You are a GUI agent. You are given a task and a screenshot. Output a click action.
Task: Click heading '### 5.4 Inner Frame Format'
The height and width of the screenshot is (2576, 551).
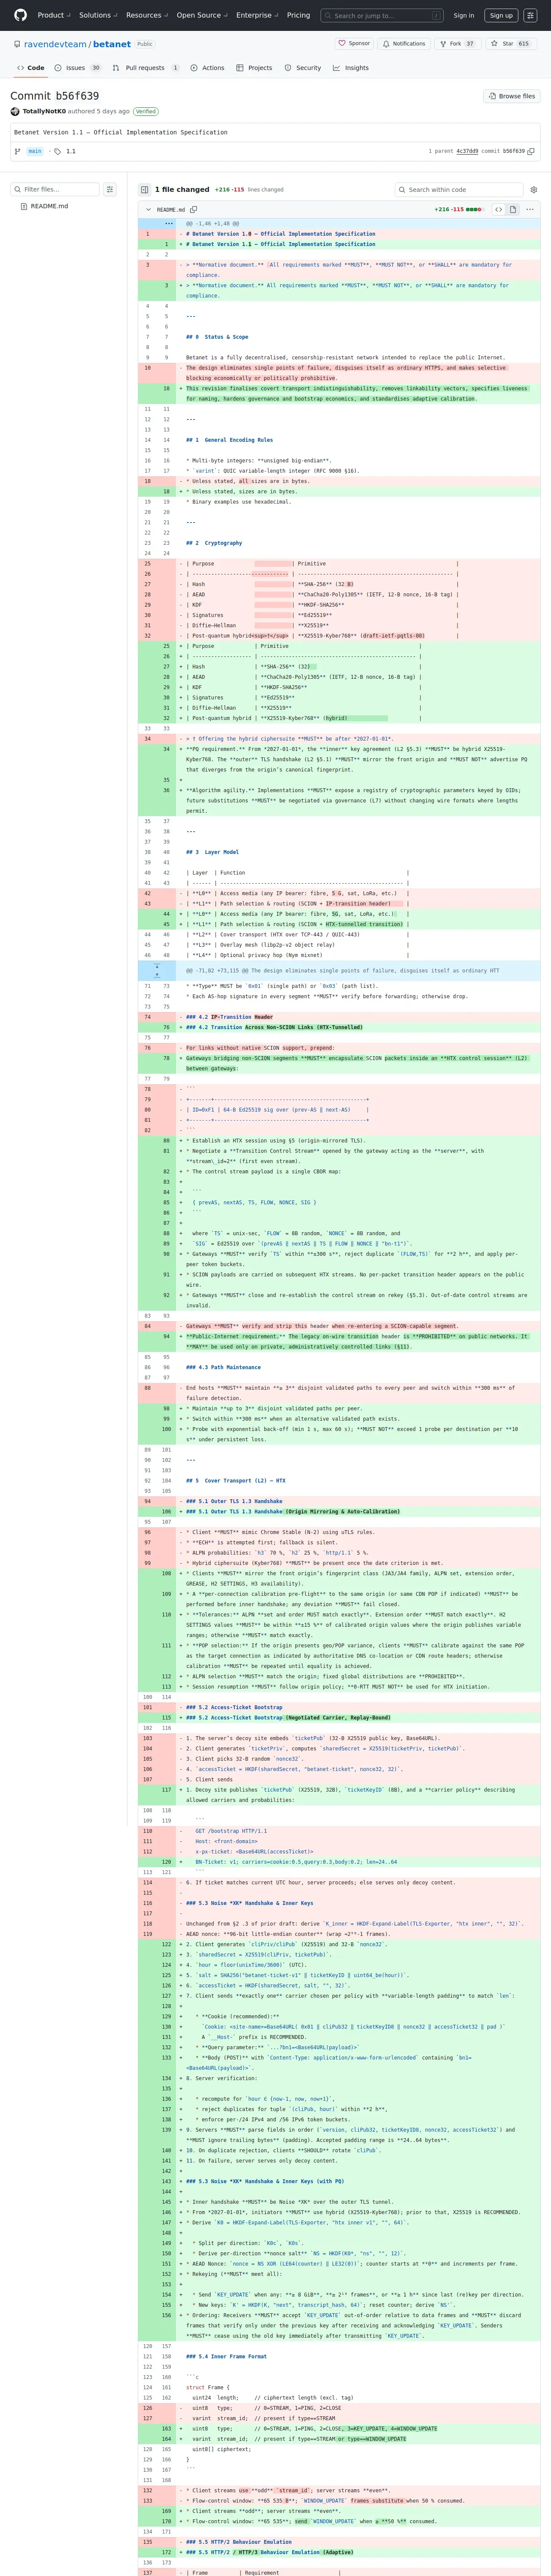(226, 2356)
